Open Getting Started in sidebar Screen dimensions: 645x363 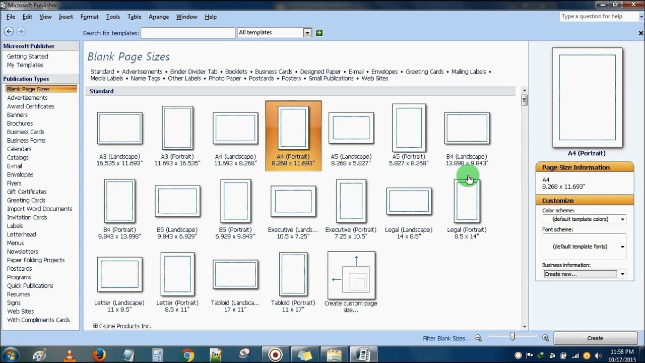click(28, 56)
